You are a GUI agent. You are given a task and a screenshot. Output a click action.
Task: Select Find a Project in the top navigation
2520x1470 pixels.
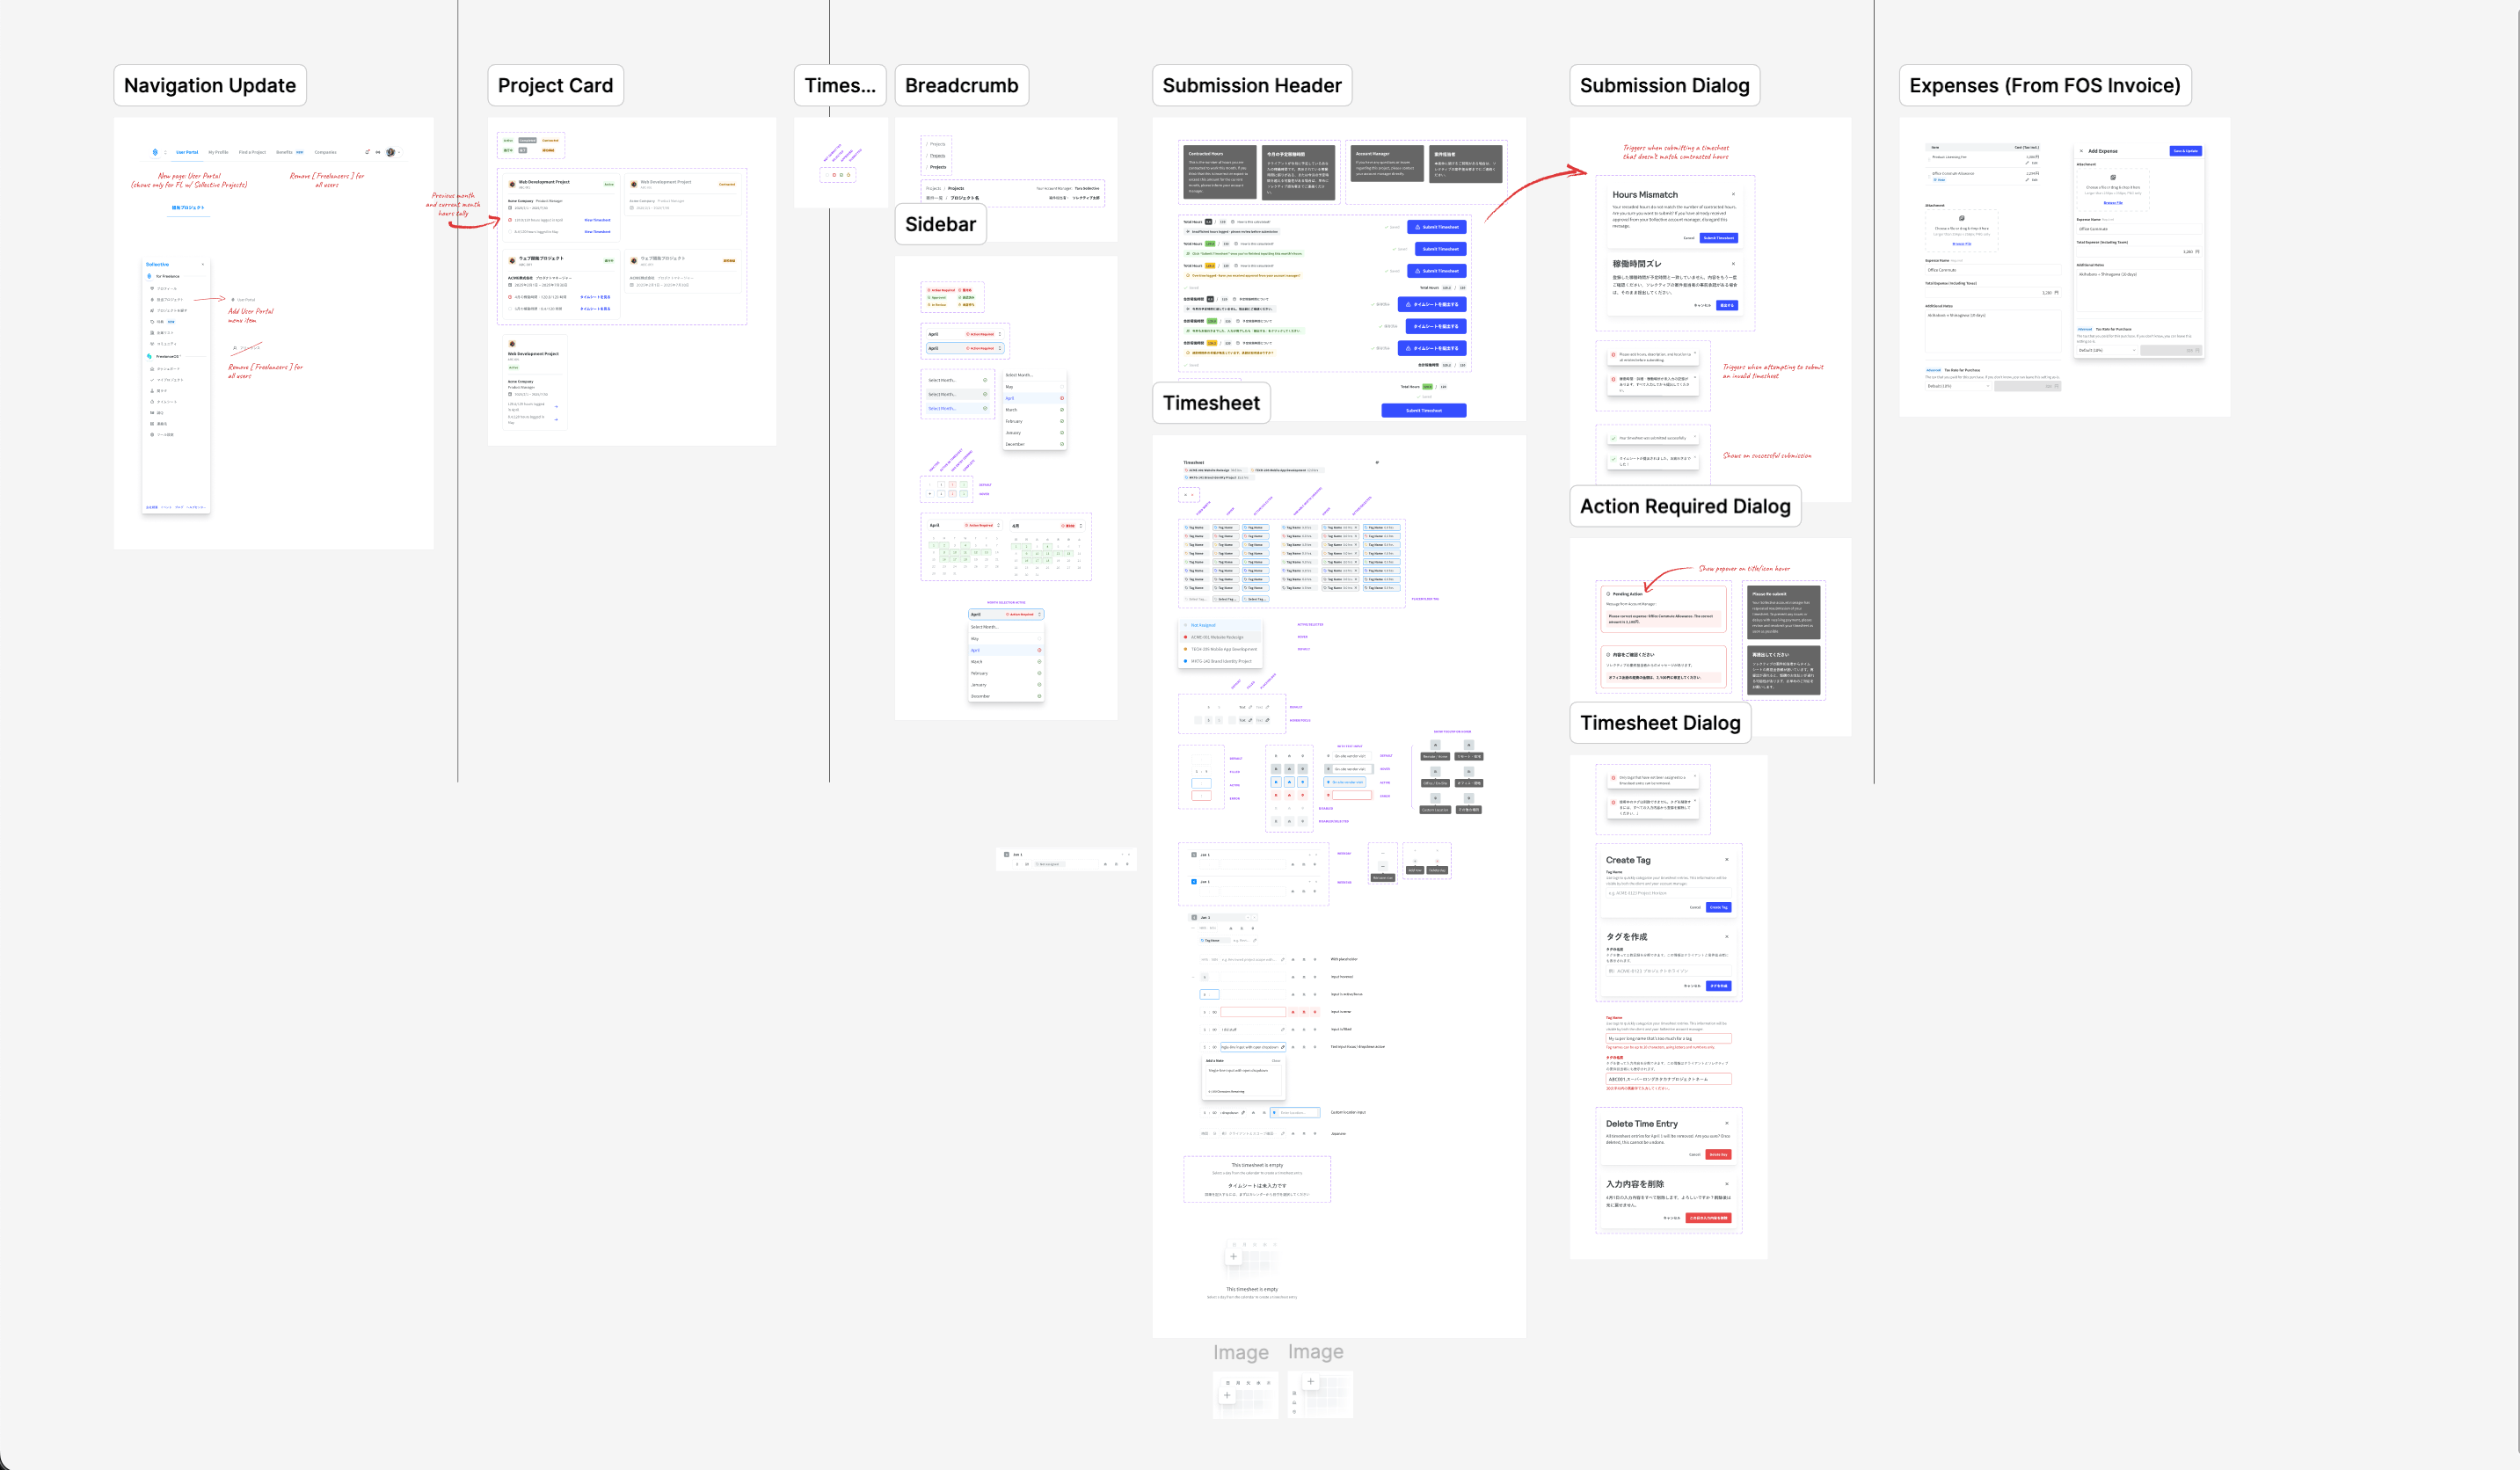(x=253, y=153)
